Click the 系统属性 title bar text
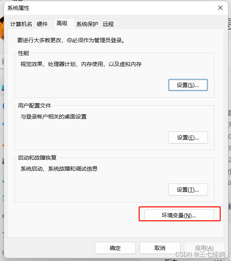The image size is (231, 261). [x=18, y=8]
